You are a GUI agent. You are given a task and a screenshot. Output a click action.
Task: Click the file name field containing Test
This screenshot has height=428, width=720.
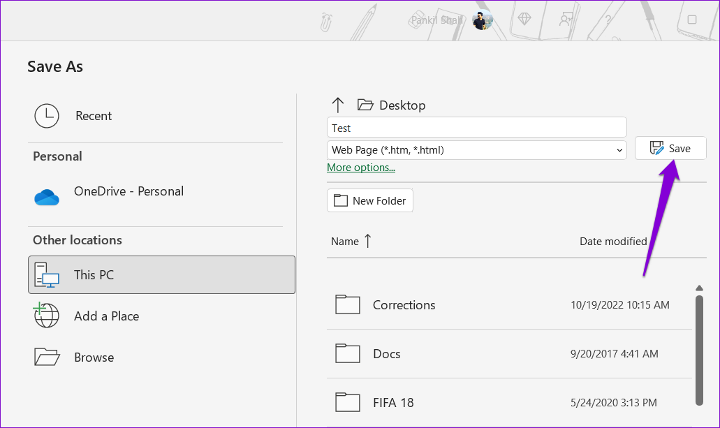click(477, 128)
